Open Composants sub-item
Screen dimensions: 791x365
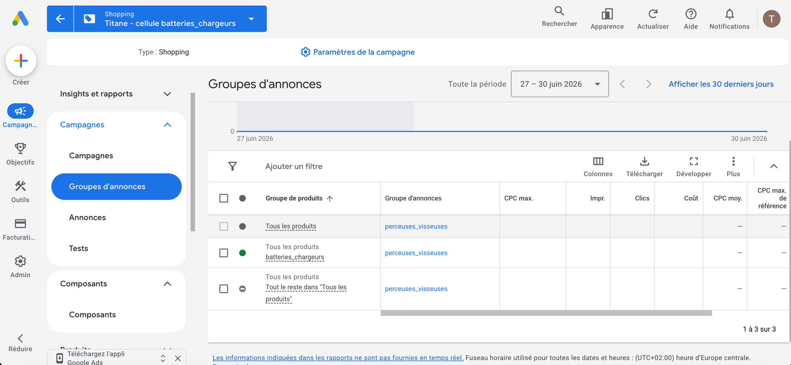(92, 314)
